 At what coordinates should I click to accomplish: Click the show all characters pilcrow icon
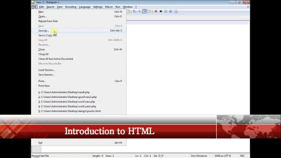point(140,11)
